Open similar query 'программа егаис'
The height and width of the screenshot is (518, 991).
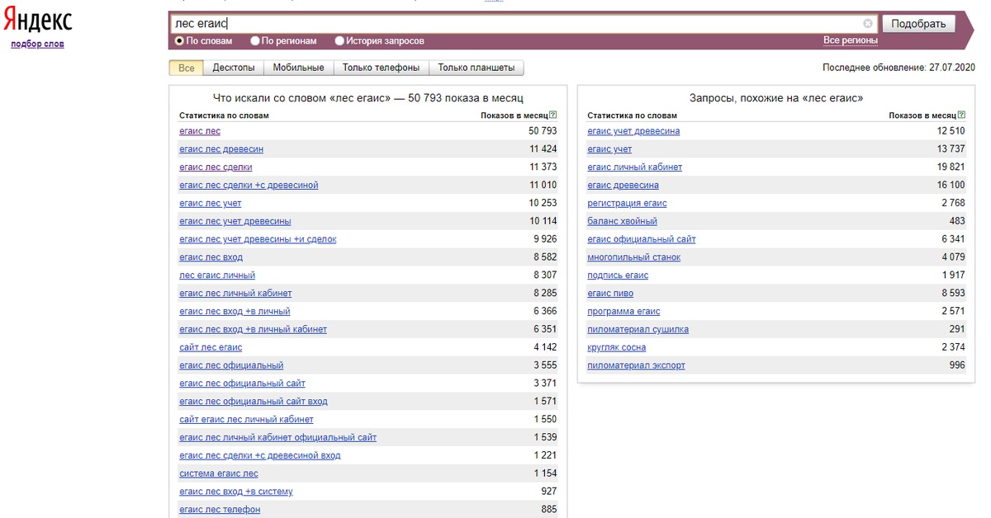(624, 312)
